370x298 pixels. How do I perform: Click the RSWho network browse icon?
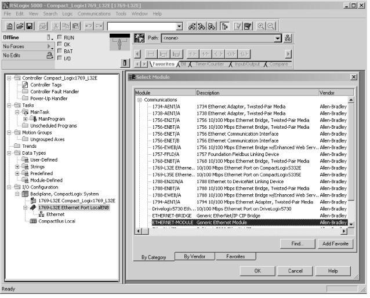click(288, 38)
